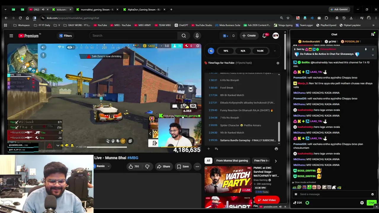The height and width of the screenshot is (213, 379).
Task: Send the message with green Chat button
Action: (x=371, y=203)
